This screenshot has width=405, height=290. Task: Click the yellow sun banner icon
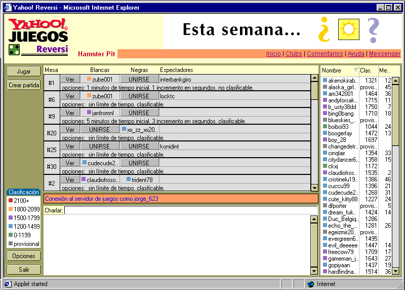[x=349, y=29]
